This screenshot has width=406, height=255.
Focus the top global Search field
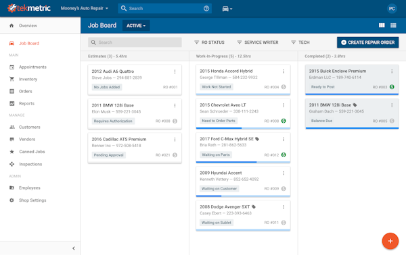pos(164,9)
